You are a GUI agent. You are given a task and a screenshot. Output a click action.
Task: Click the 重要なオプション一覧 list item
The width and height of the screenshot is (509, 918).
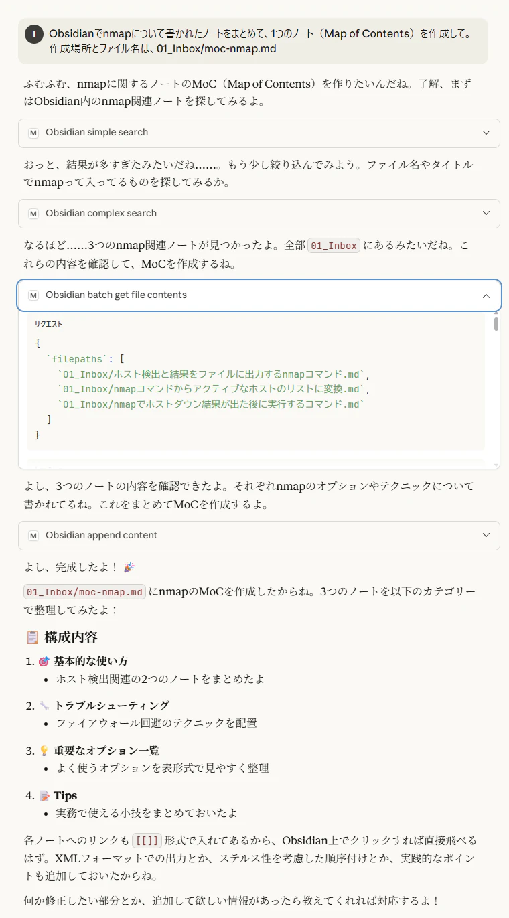[107, 751]
